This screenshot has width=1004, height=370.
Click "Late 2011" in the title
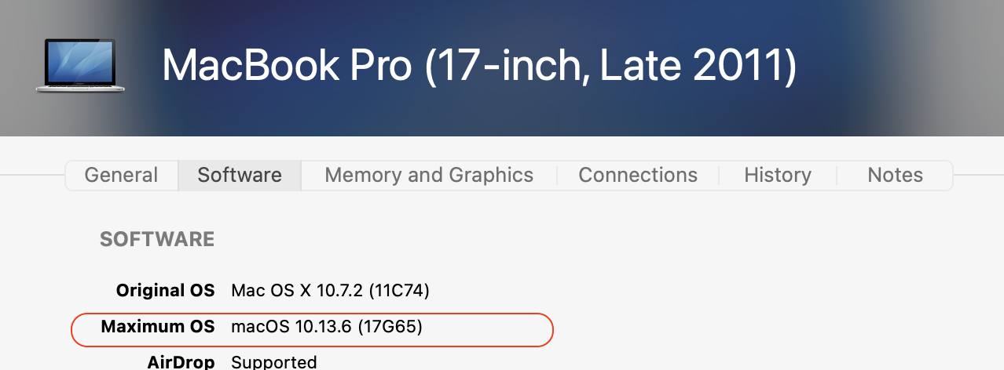[x=691, y=66]
